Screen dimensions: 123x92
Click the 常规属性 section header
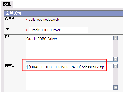[x=64, y=13]
